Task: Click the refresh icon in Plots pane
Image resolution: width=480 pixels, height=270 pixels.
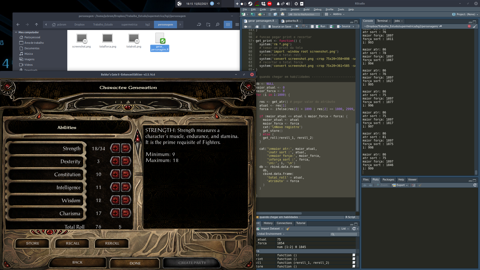Action: pyautogui.click(x=475, y=185)
